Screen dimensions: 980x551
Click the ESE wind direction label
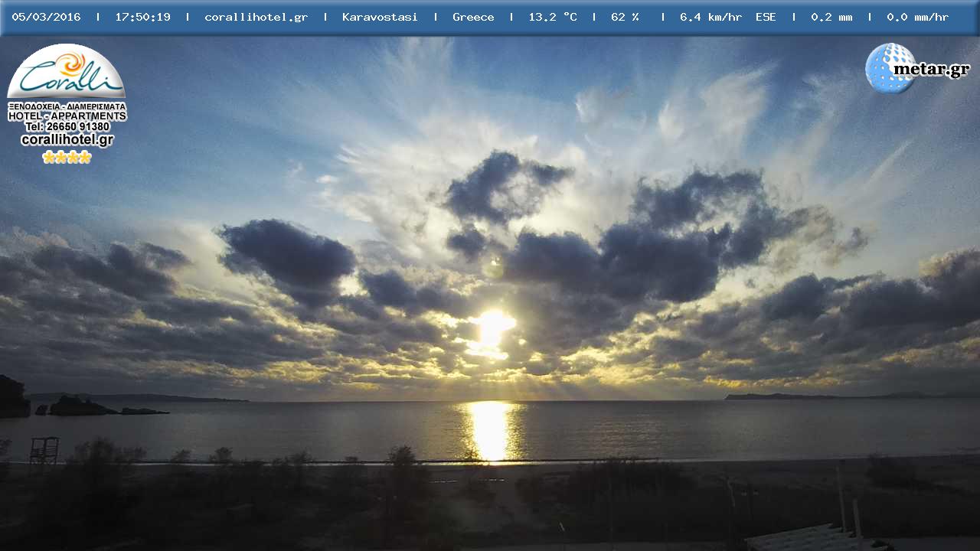click(766, 17)
